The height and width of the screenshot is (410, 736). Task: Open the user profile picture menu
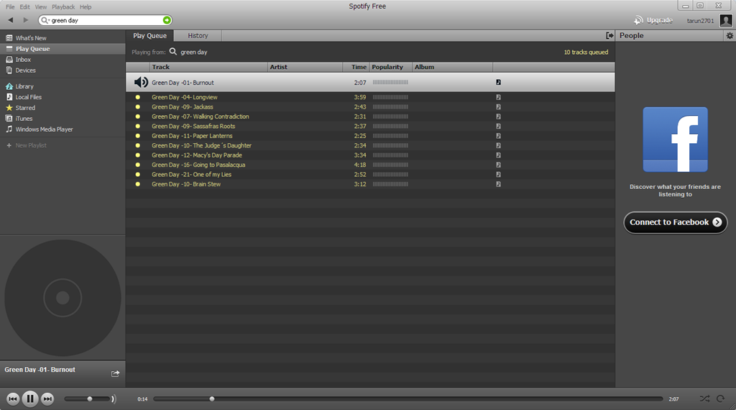[x=726, y=20]
